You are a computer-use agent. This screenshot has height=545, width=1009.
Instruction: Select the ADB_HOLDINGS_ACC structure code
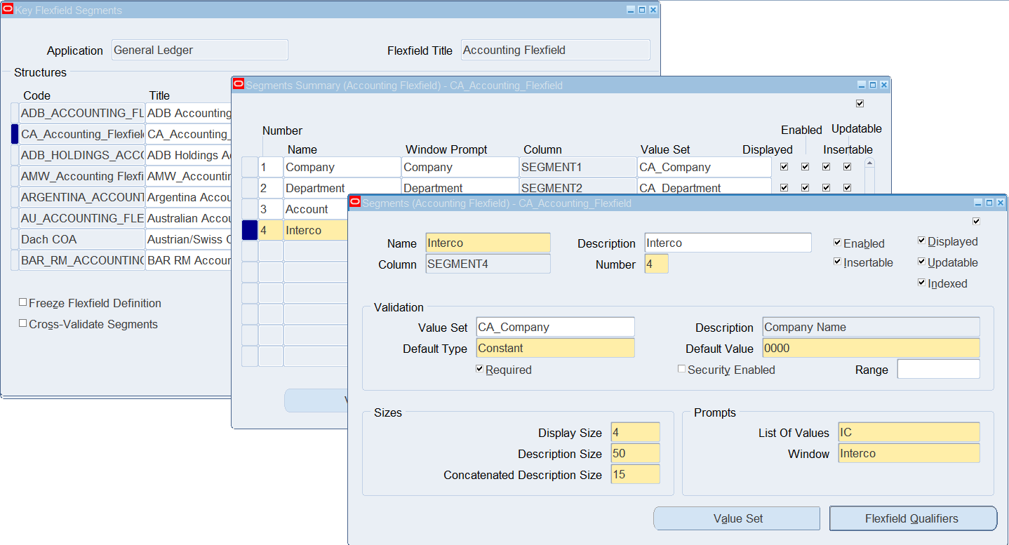pyautogui.click(x=82, y=155)
